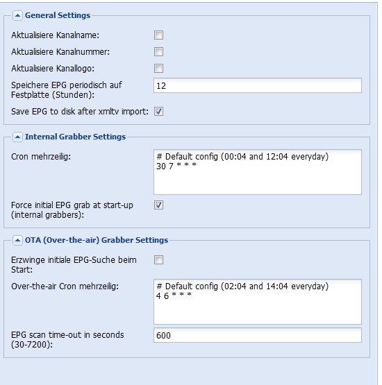The width and height of the screenshot is (382, 385).
Task: Tick the Aktualisiere Kanalnummer checkbox
Action: [x=158, y=52]
